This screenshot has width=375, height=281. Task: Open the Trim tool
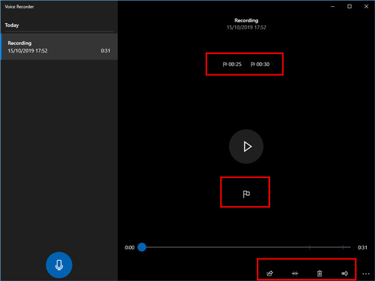coord(295,273)
